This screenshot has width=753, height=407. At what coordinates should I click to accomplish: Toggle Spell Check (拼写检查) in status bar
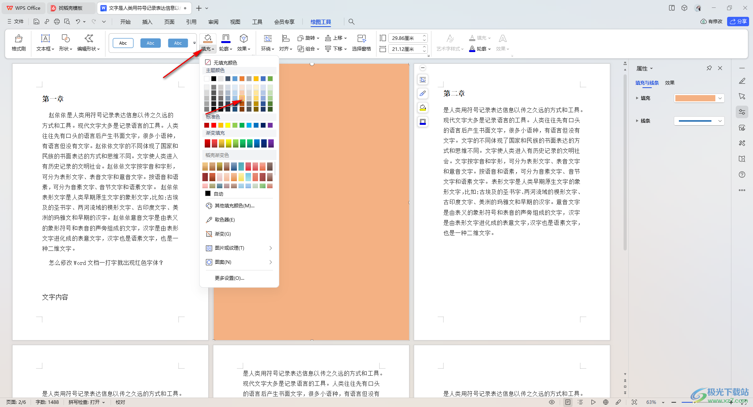(87, 402)
